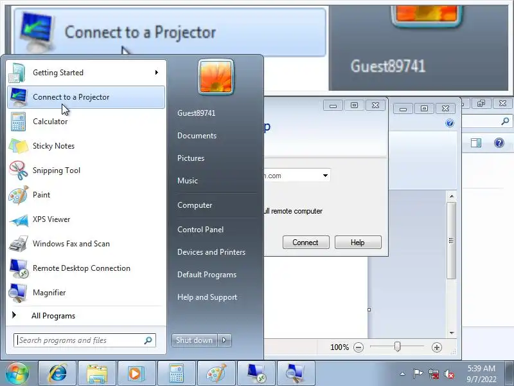Open Default Programs
Image resolution: width=514 pixels, height=386 pixels.
(207, 275)
